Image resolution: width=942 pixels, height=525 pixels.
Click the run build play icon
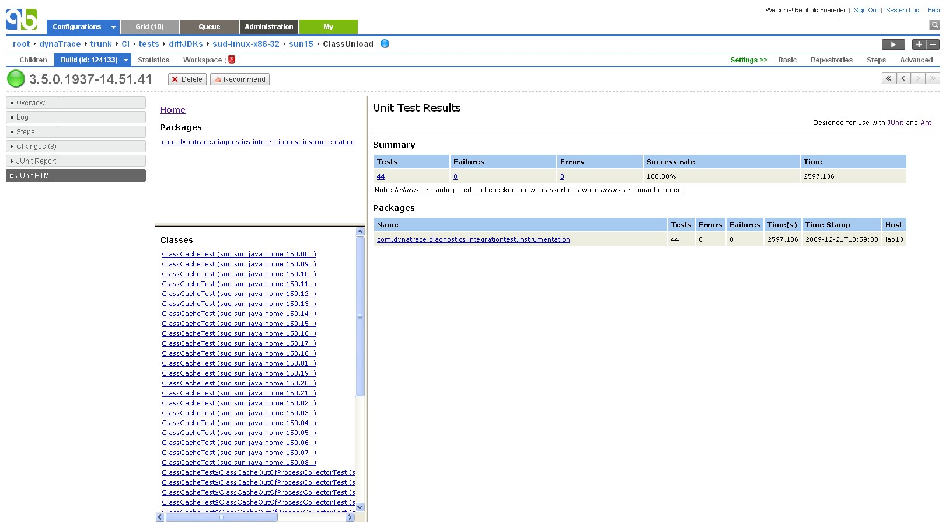click(893, 44)
